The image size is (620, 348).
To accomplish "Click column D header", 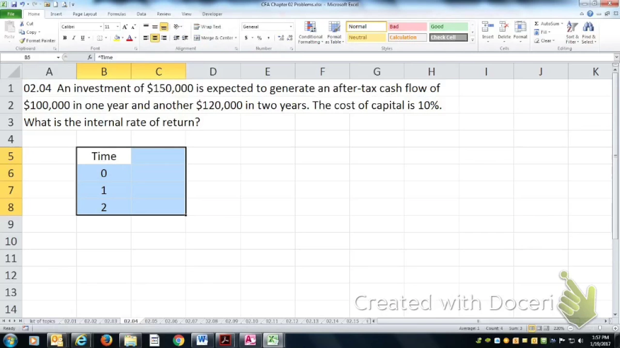I will (213, 72).
